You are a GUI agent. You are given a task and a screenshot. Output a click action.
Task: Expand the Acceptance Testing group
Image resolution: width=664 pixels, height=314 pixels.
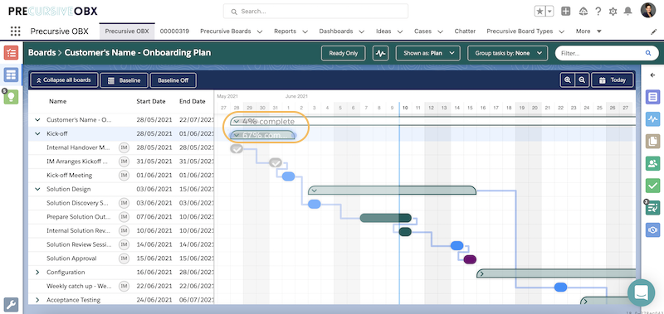click(x=37, y=300)
